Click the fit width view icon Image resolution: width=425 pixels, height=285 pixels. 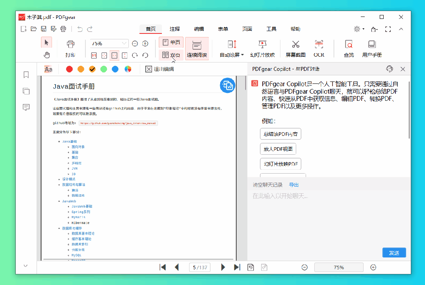pyautogui.click(x=114, y=56)
